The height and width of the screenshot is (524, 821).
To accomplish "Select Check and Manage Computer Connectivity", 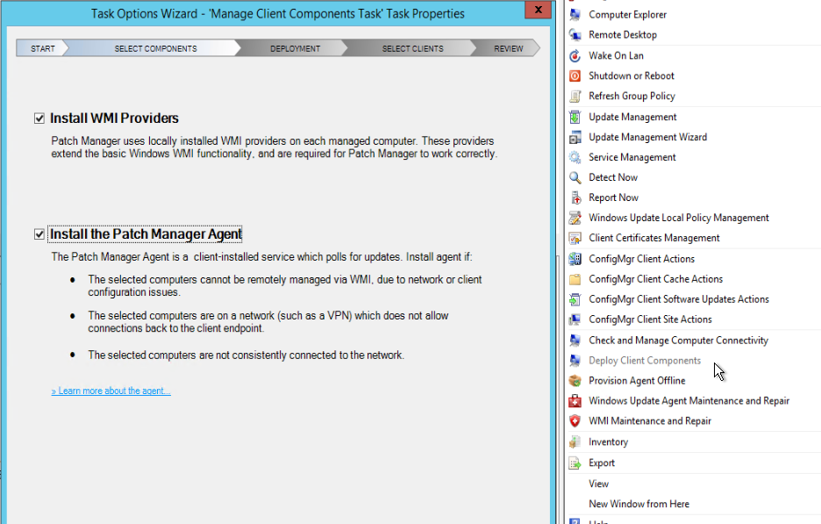I will (x=678, y=340).
